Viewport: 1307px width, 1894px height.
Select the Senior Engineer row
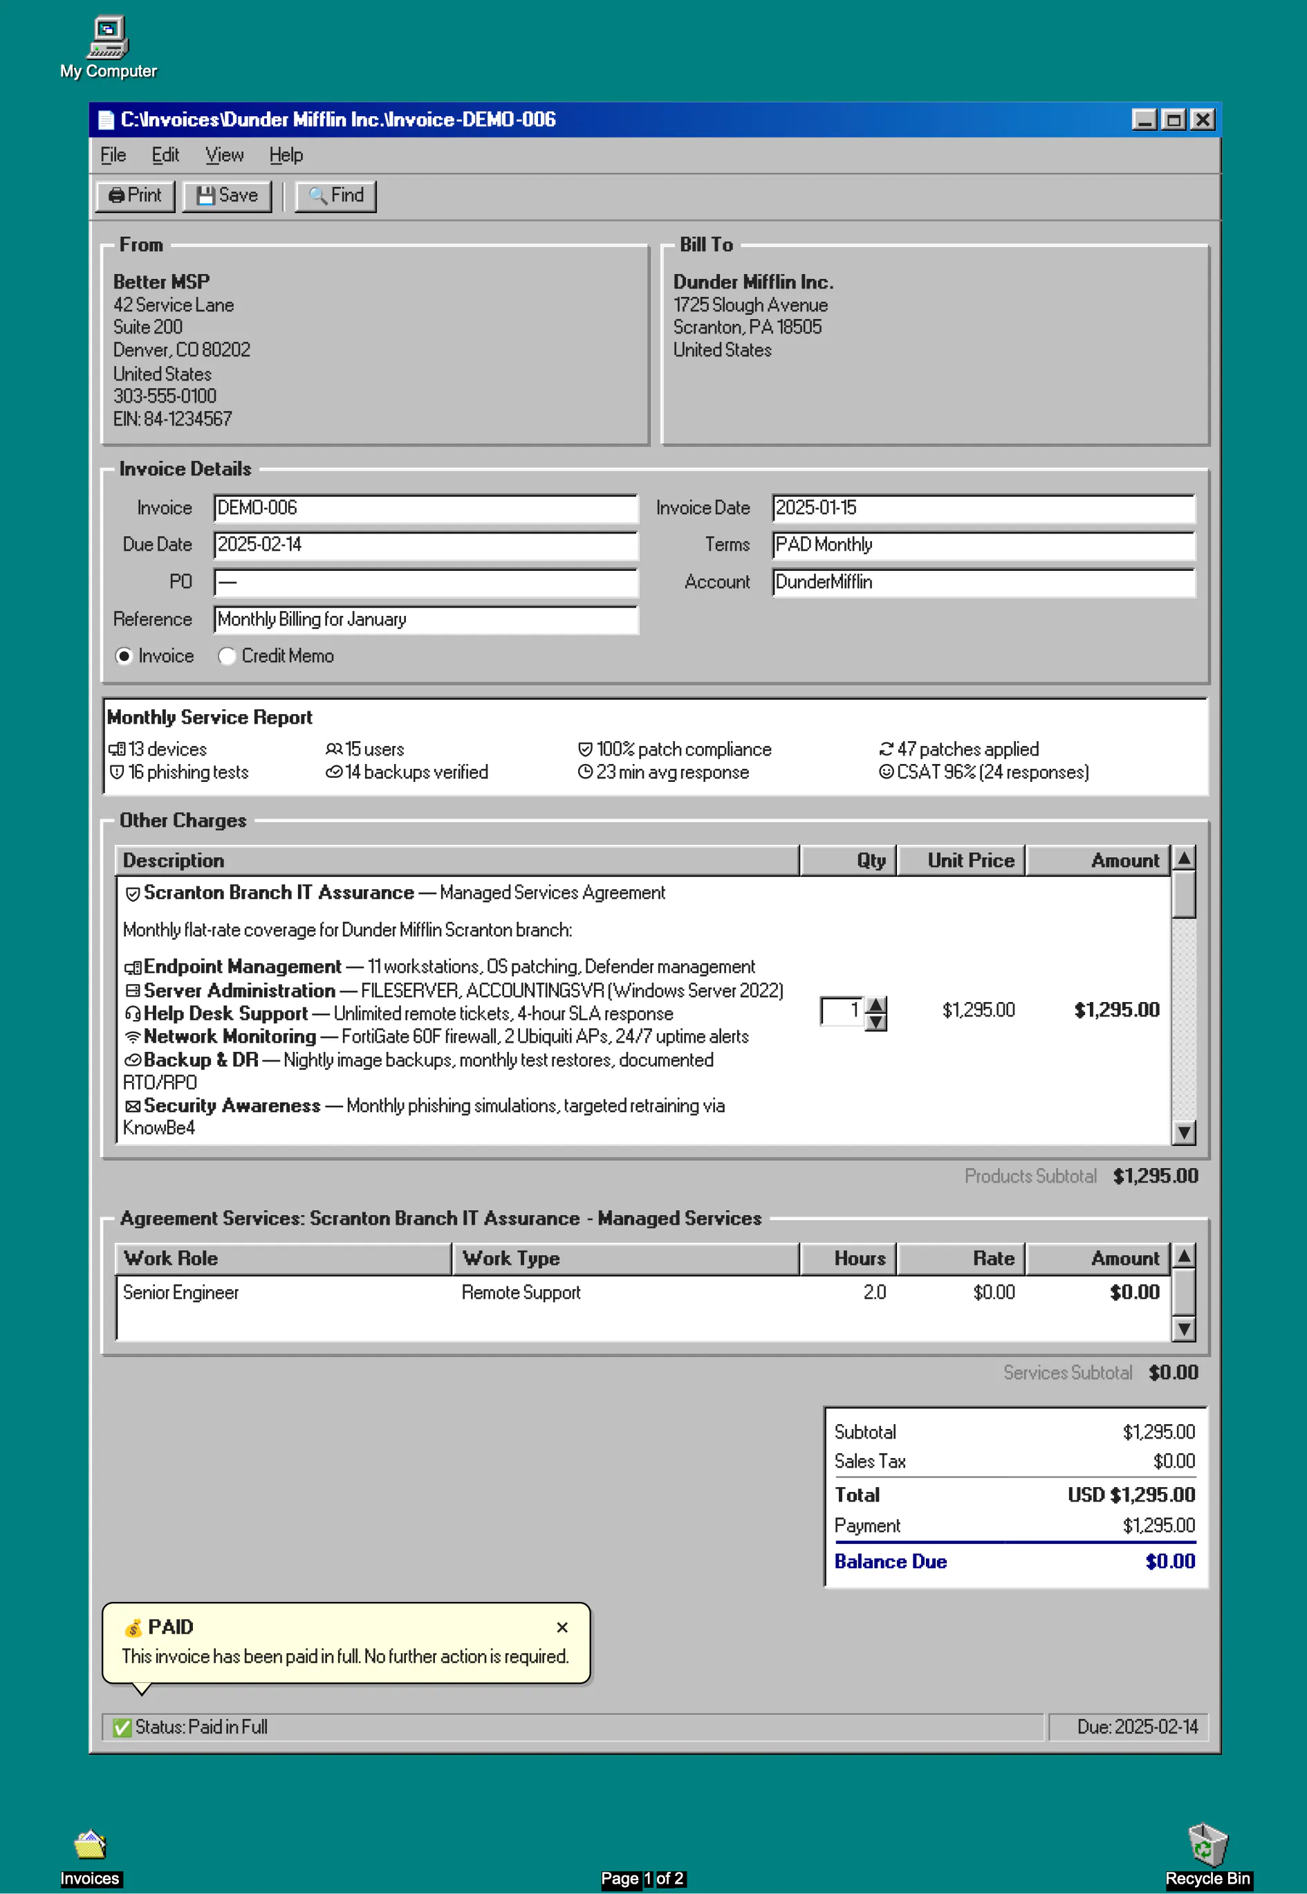tap(643, 1293)
